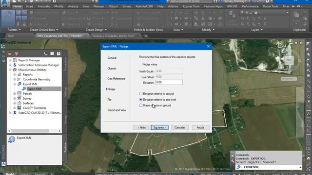Click the command line wrench settings icon
This screenshot has width=312, height=175.
tap(233, 161)
